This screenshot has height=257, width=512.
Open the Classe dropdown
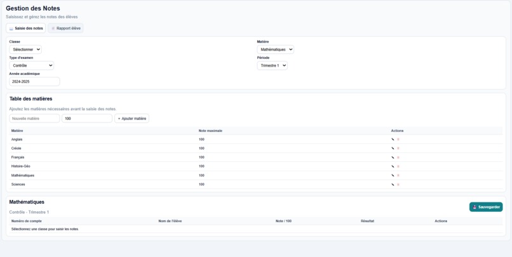point(25,49)
